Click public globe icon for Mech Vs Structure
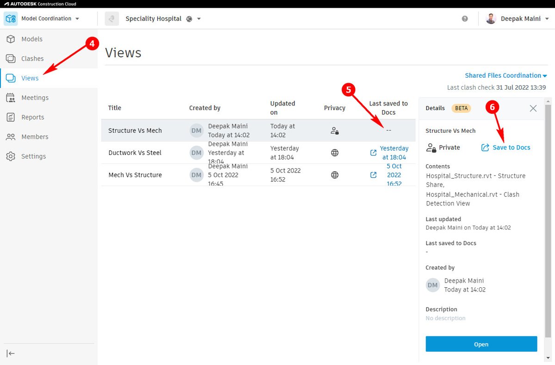 335,175
